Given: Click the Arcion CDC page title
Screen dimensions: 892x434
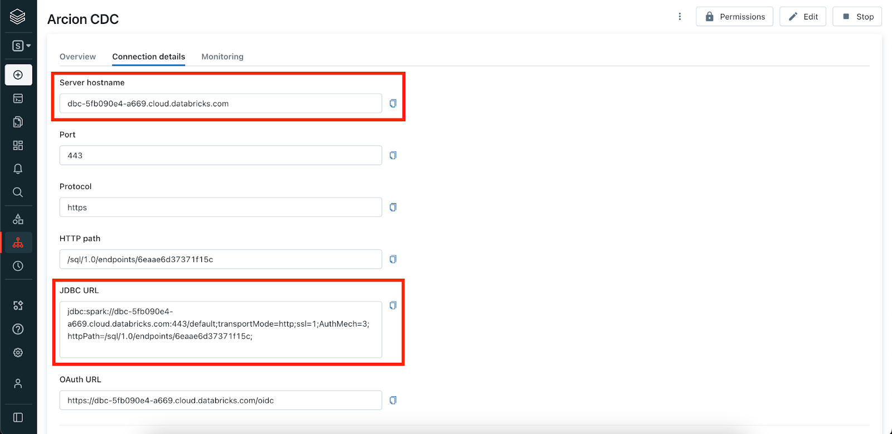Looking at the screenshot, I should tap(83, 19).
